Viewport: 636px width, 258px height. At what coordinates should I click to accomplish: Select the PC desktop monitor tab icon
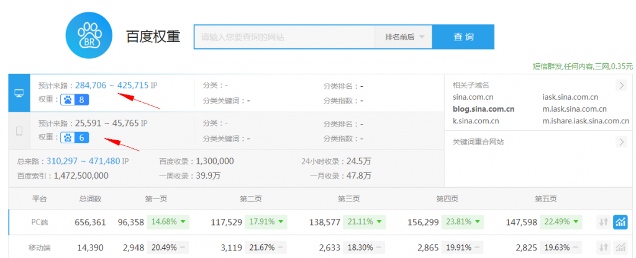pos(19,93)
